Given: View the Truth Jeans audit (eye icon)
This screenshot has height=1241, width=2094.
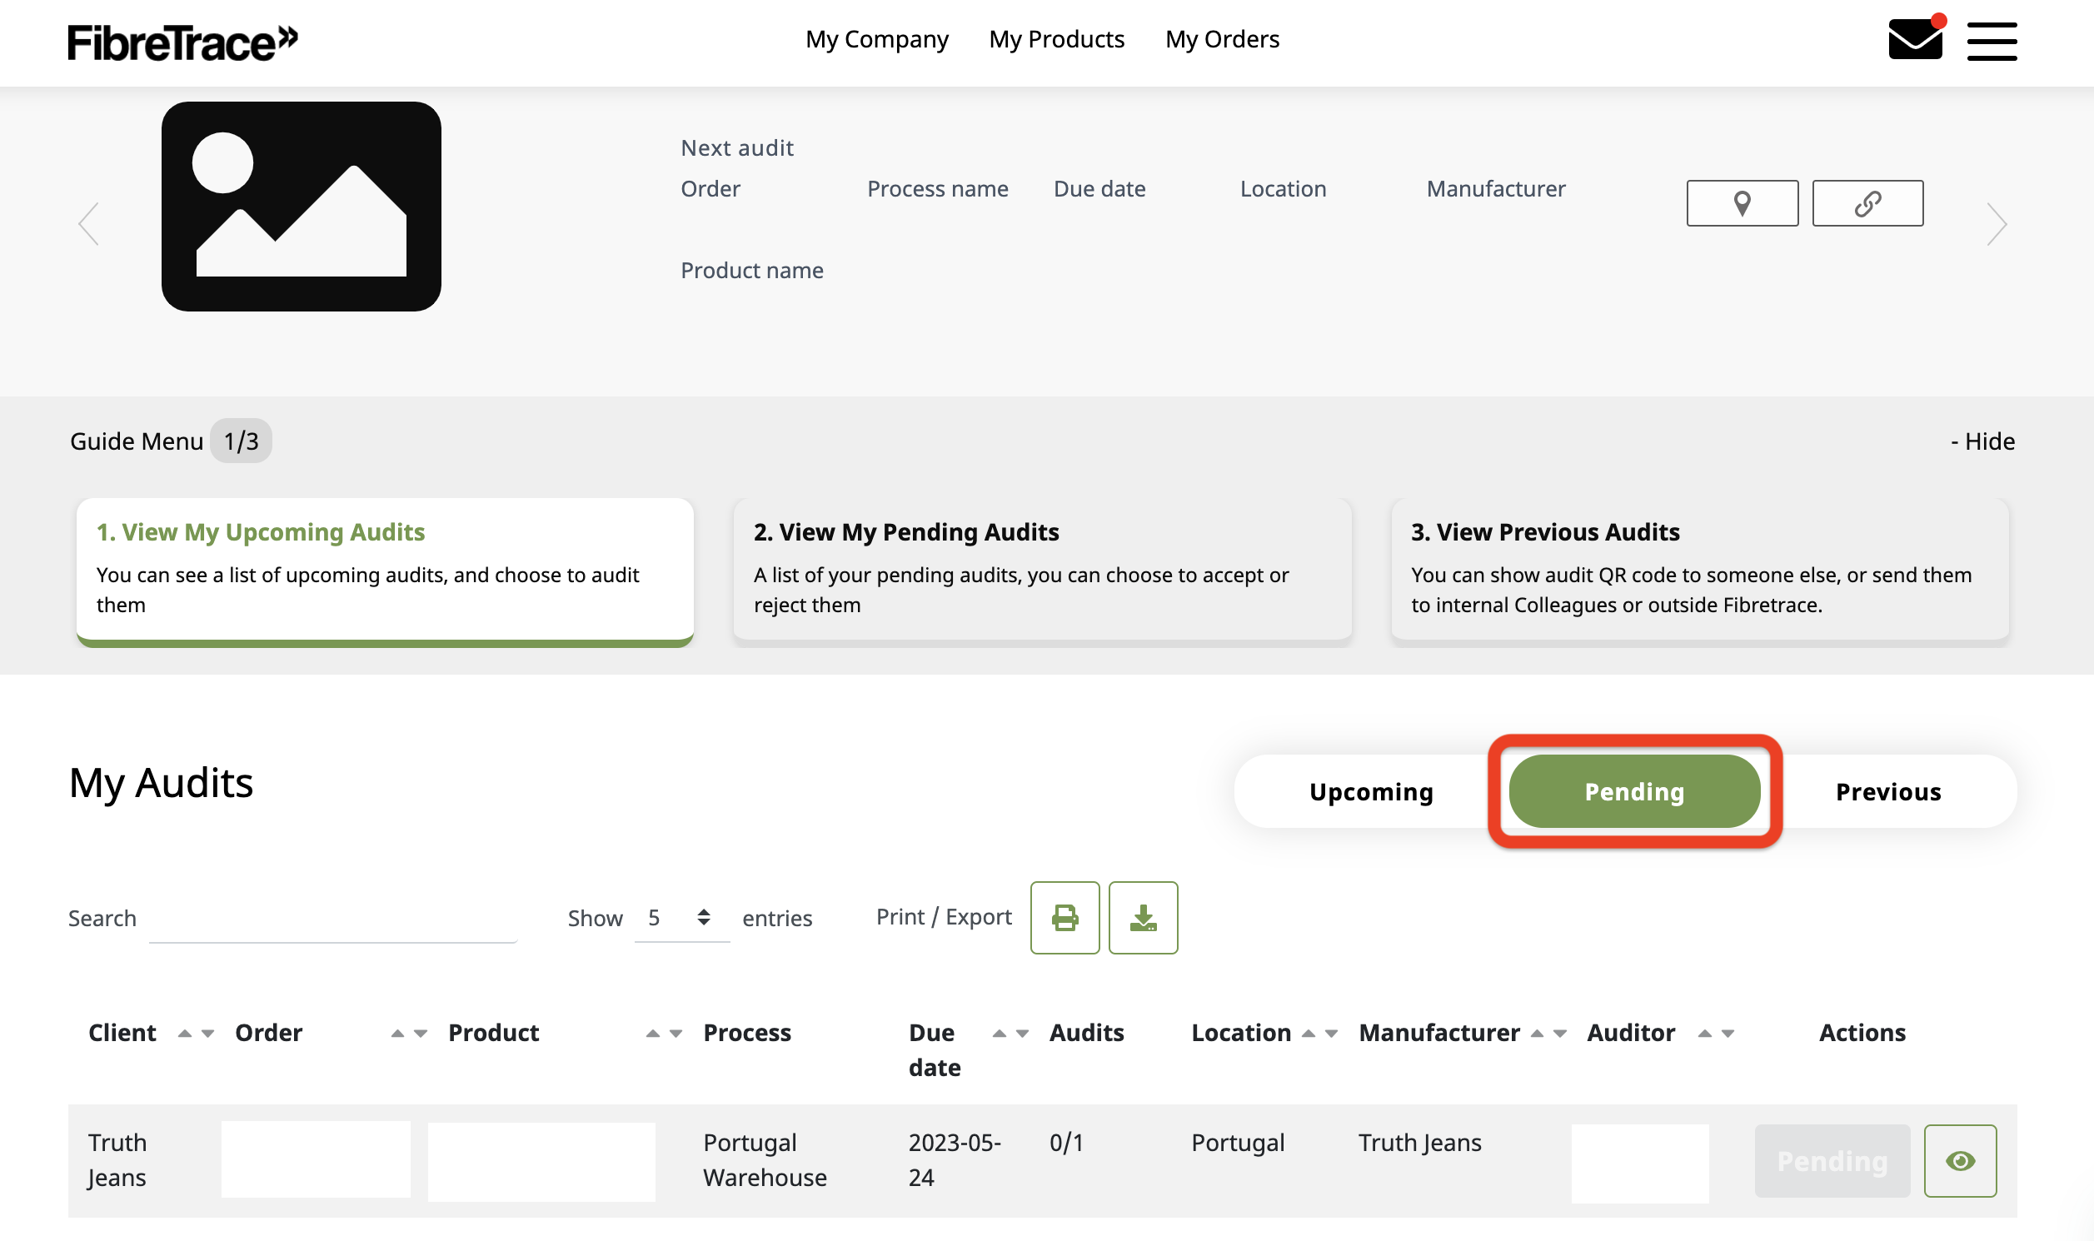Looking at the screenshot, I should tap(1959, 1161).
